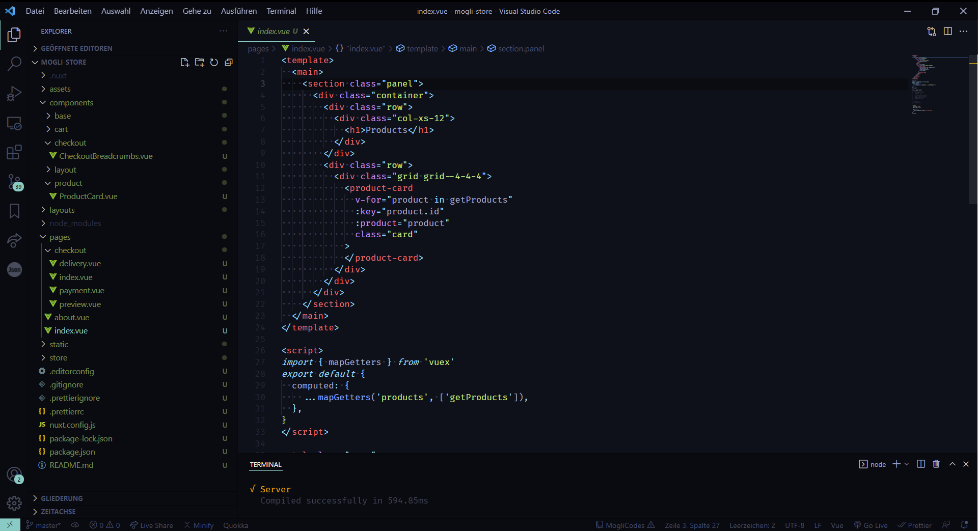
Task: Collapse all folders in explorer
Action: 229,62
